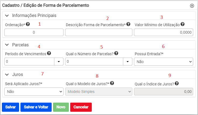
Task: Collapse the Juros section
Action: (x=7, y=75)
